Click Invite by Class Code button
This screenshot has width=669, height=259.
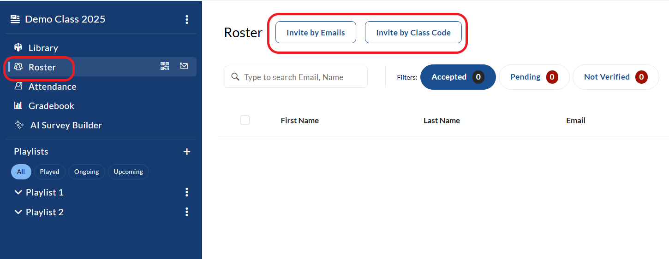413,33
